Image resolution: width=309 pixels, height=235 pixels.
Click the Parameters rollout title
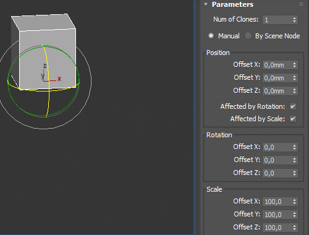coord(232,4)
